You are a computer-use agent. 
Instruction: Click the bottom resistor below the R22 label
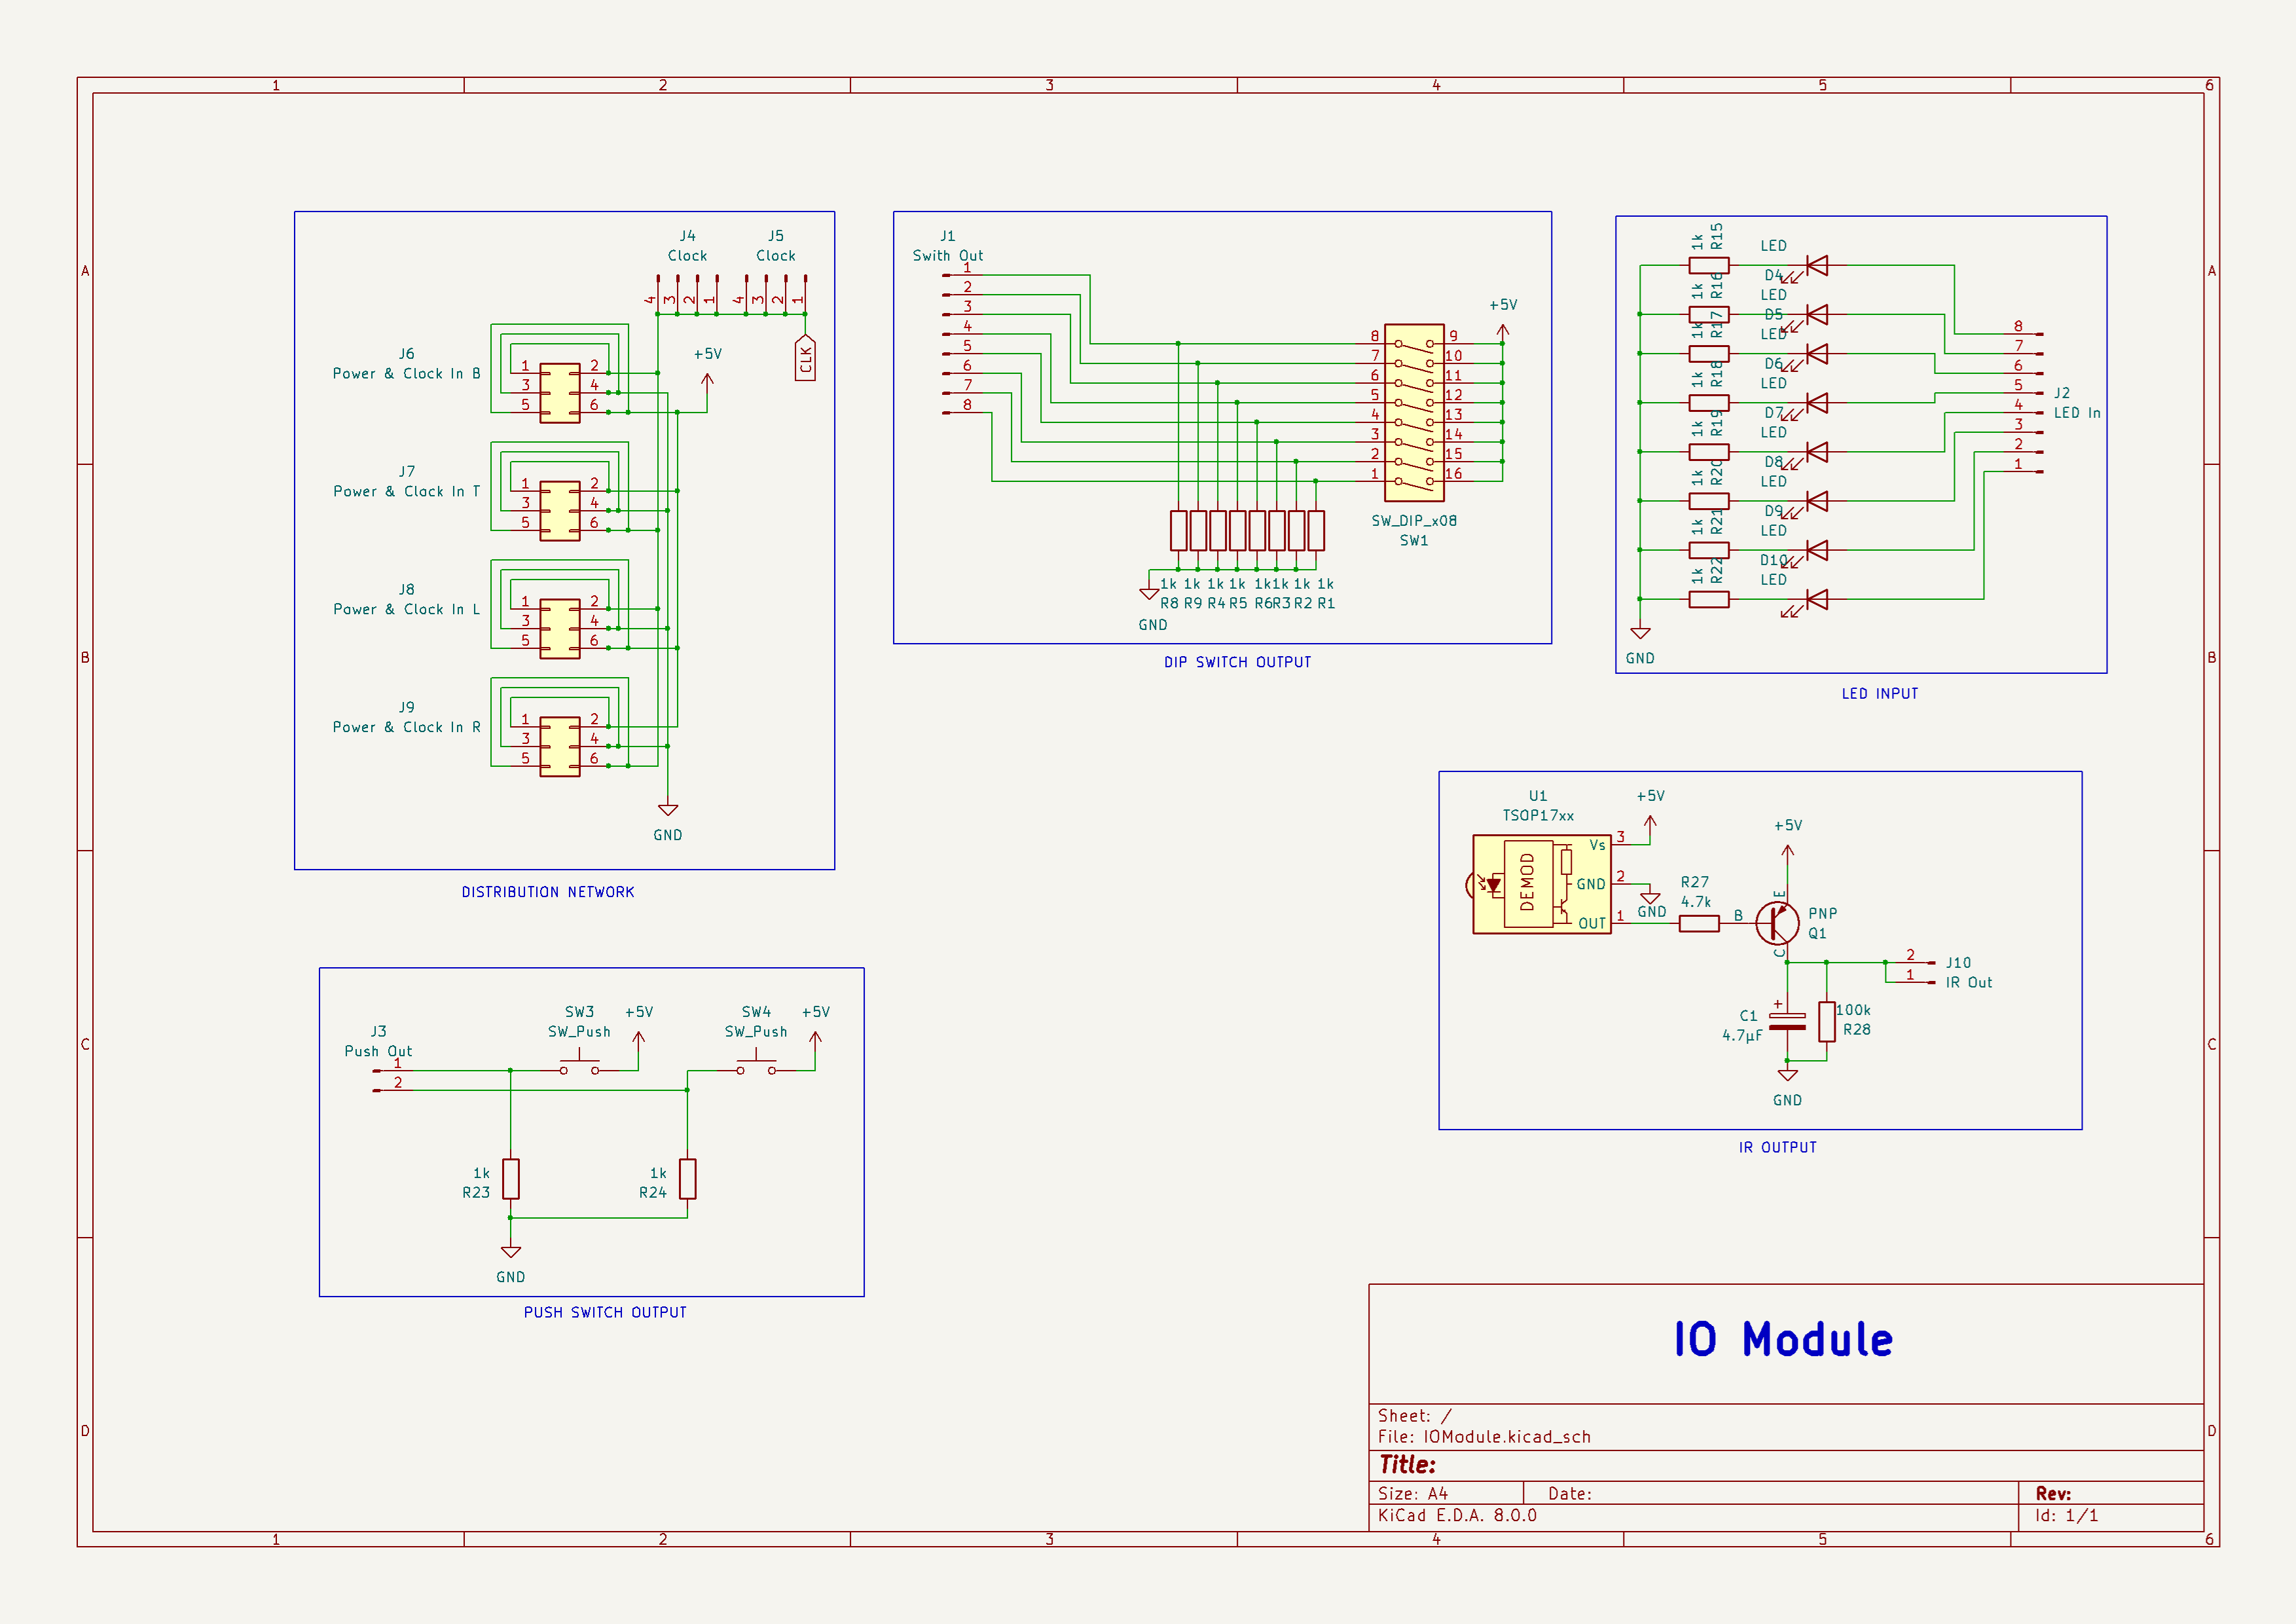tap(1709, 600)
